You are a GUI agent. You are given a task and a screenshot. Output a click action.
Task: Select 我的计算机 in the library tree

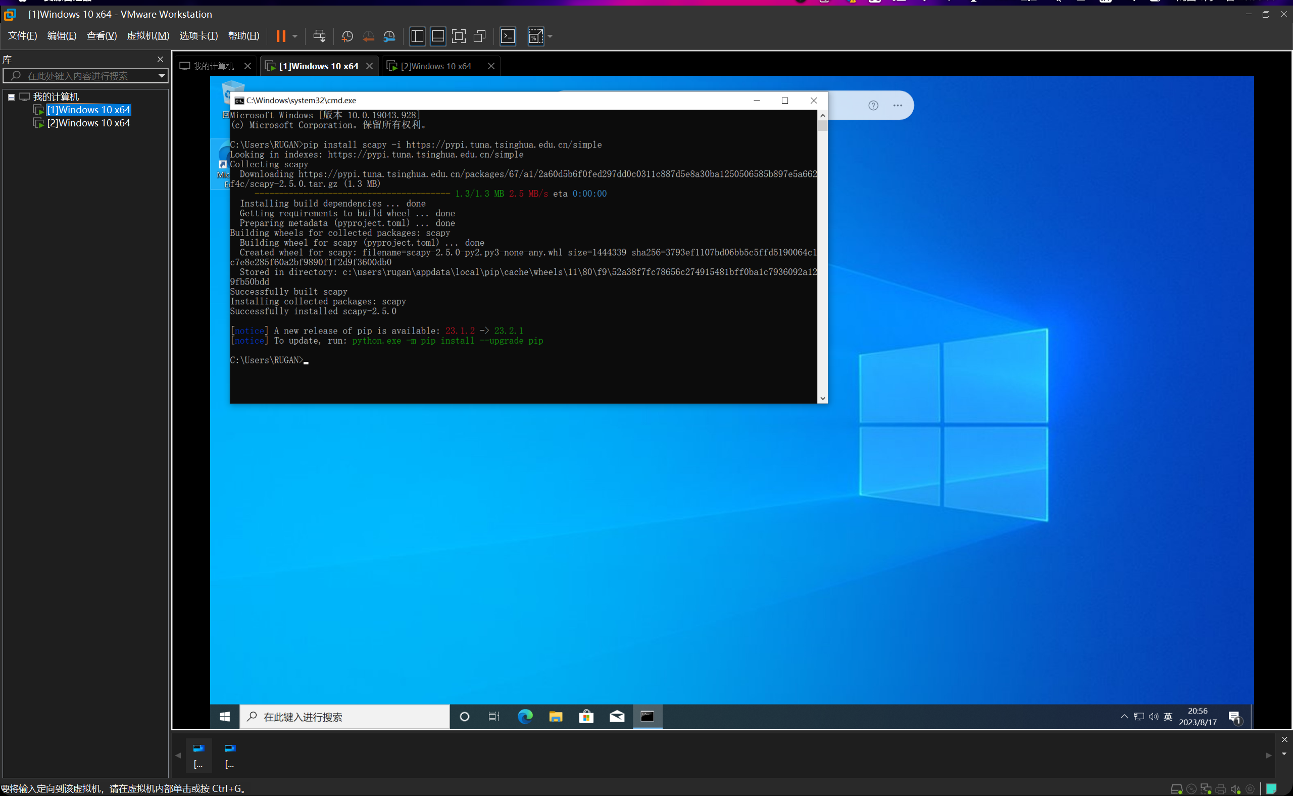pos(56,97)
